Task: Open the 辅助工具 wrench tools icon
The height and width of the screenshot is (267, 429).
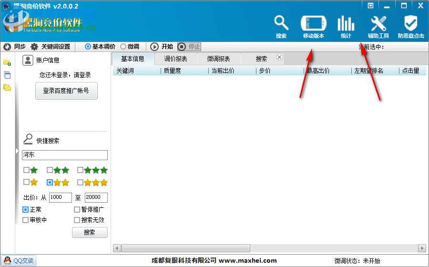Action: [378, 27]
